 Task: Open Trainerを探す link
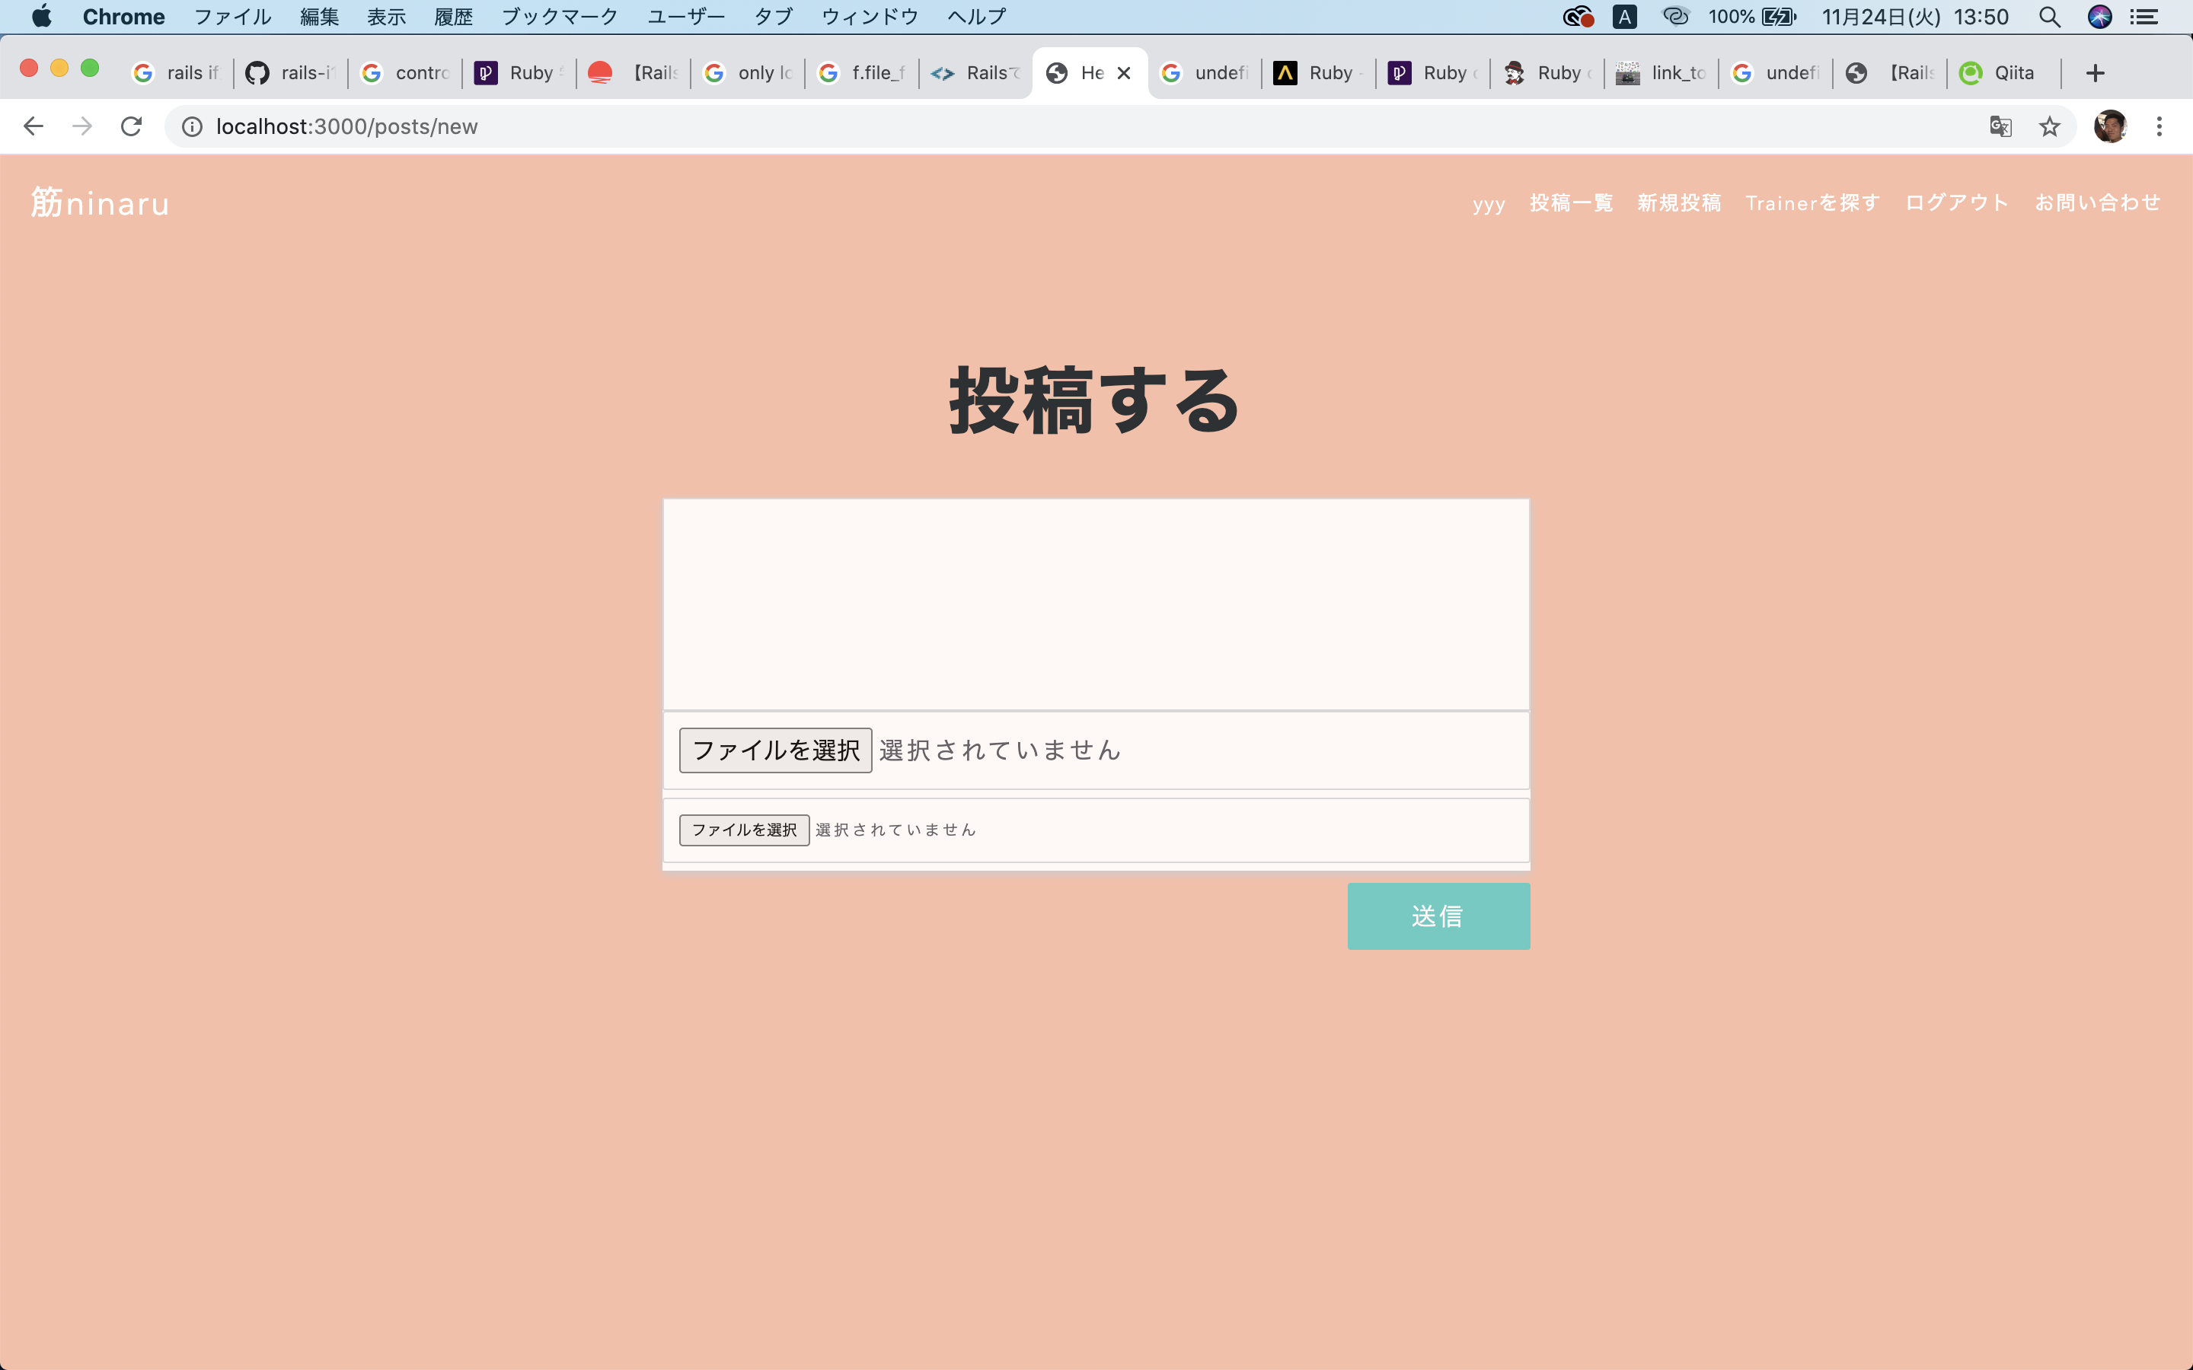(x=1812, y=202)
